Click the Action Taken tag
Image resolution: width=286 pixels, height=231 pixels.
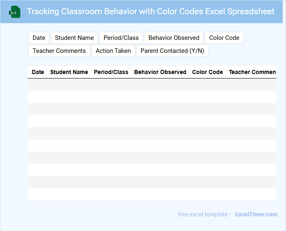tap(113, 51)
